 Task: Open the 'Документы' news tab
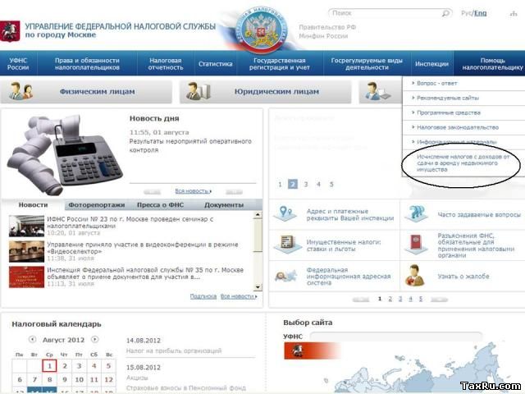[x=223, y=204]
